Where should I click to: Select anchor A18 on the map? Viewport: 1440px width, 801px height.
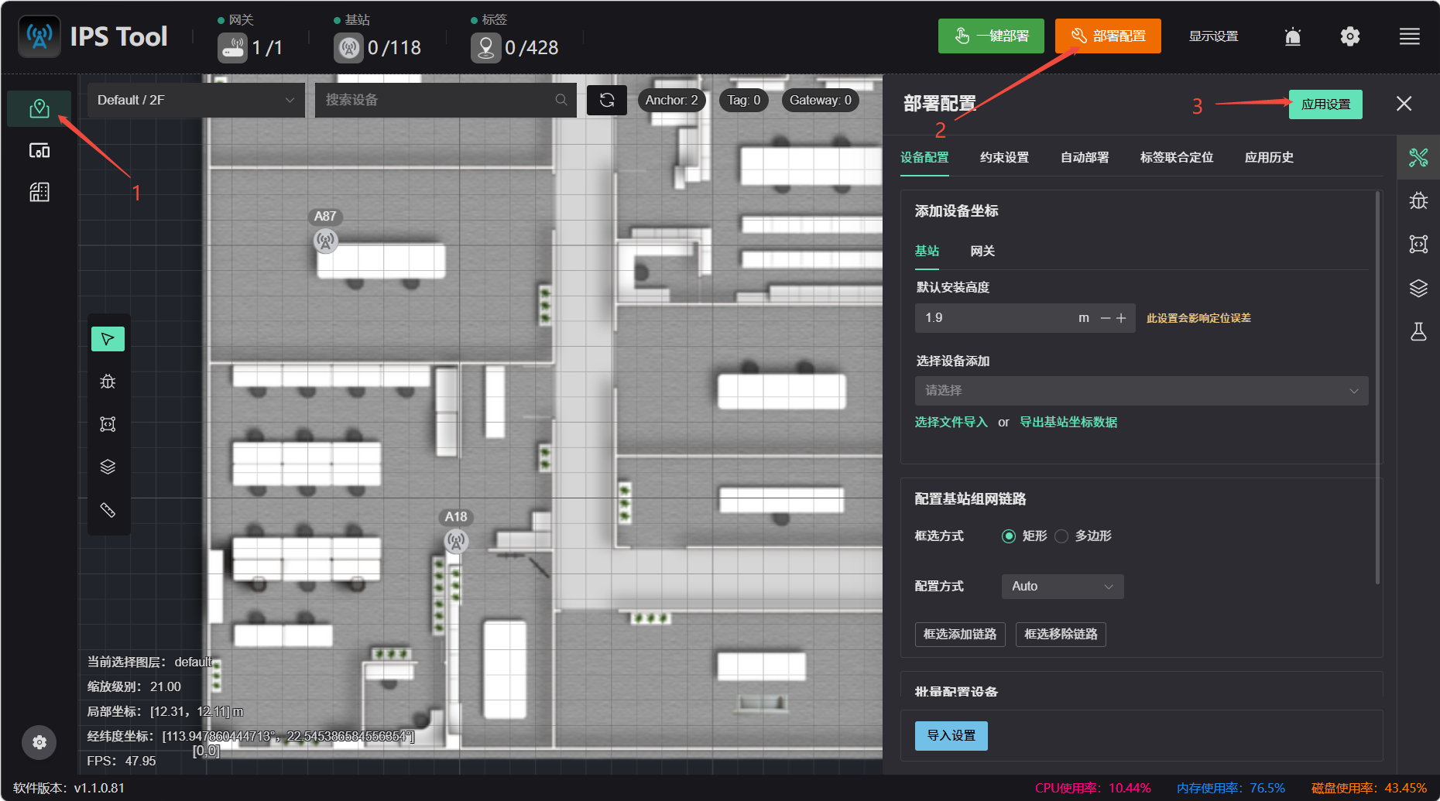[456, 541]
